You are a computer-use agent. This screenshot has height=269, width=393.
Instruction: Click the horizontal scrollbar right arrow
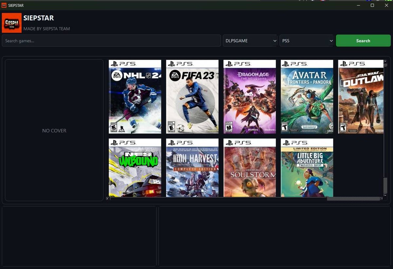coord(382,199)
